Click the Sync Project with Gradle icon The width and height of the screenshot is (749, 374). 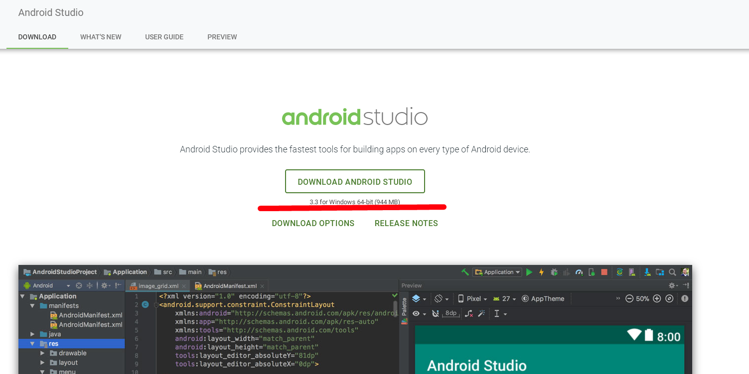pos(619,272)
